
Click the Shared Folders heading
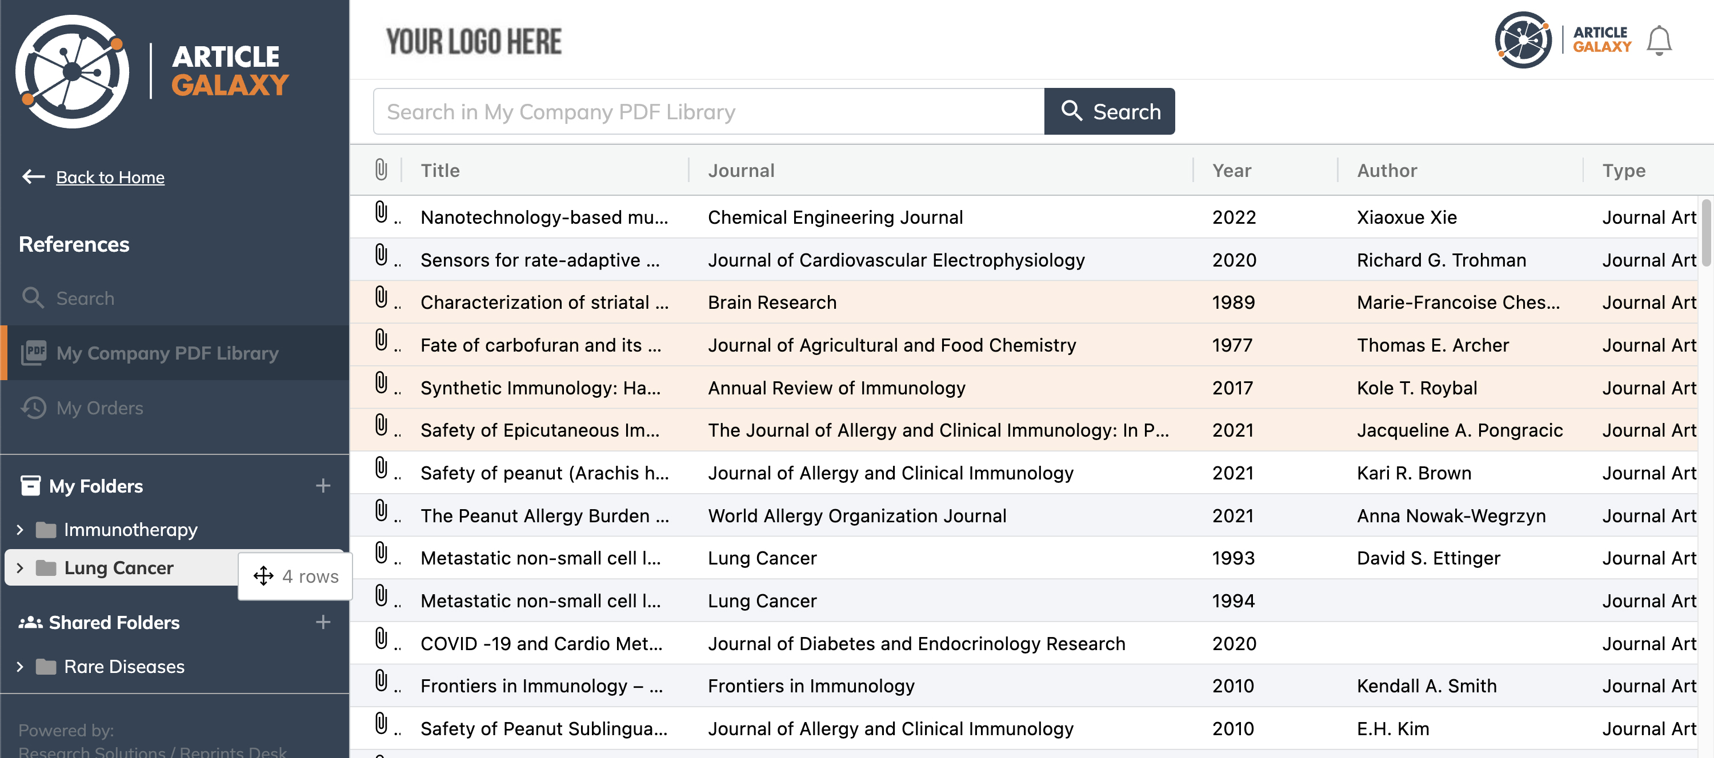(114, 622)
